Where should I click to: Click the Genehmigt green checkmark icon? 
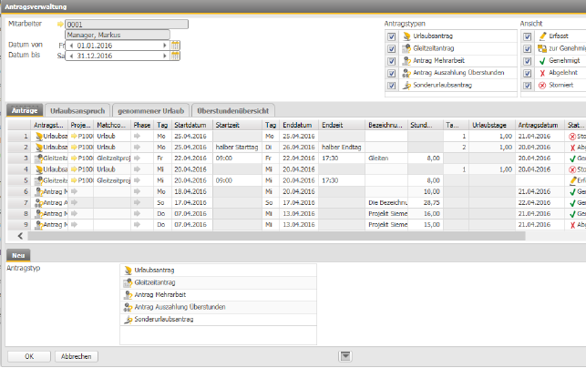pyautogui.click(x=541, y=60)
